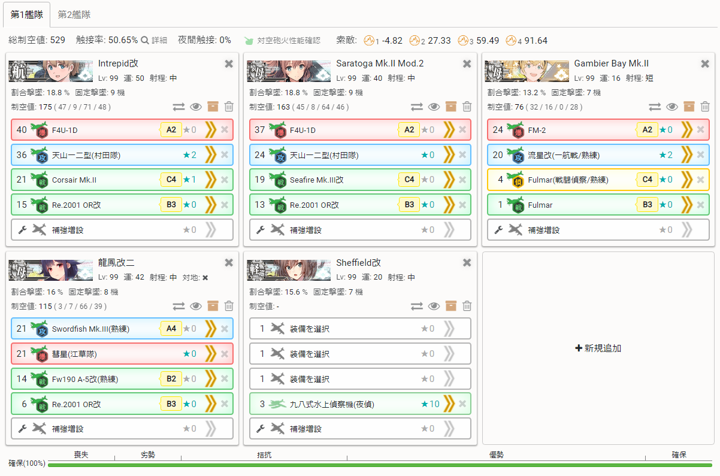
Task: Click C4 badge on Seafire Mk.III改
Action: point(409,180)
